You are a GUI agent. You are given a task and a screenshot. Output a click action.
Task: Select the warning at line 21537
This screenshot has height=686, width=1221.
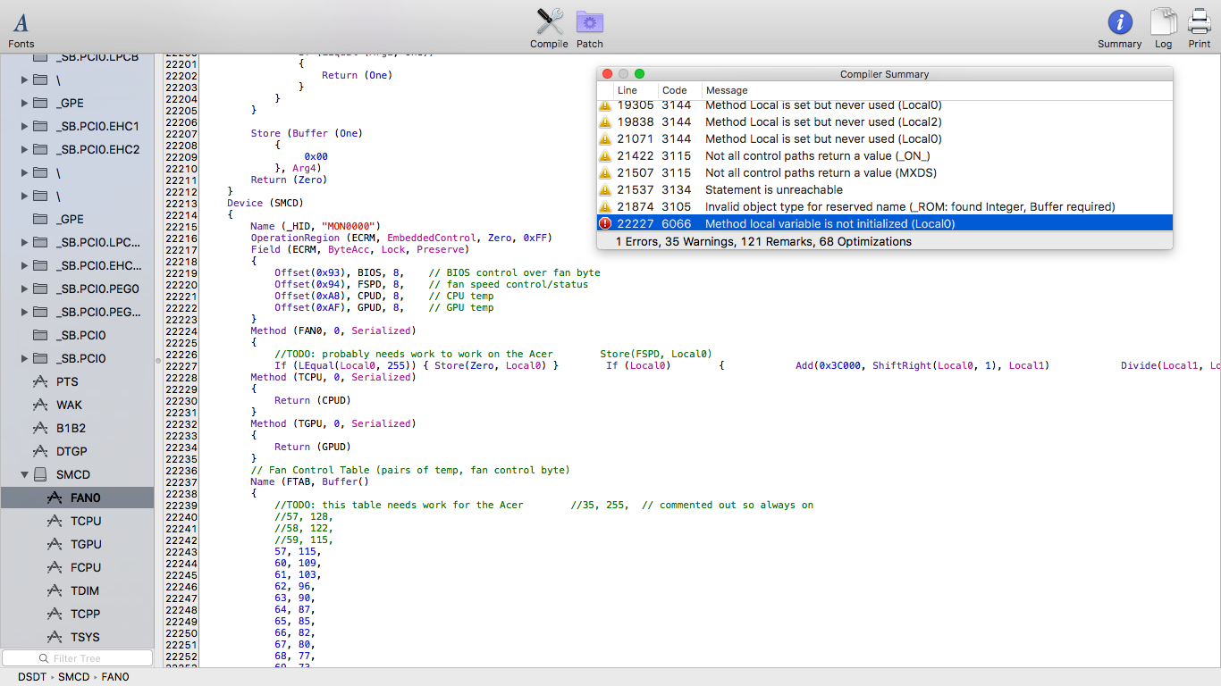pos(773,190)
